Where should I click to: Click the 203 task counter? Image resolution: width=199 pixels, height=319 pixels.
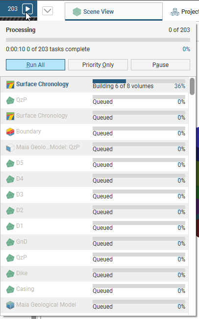pyautogui.click(x=13, y=9)
